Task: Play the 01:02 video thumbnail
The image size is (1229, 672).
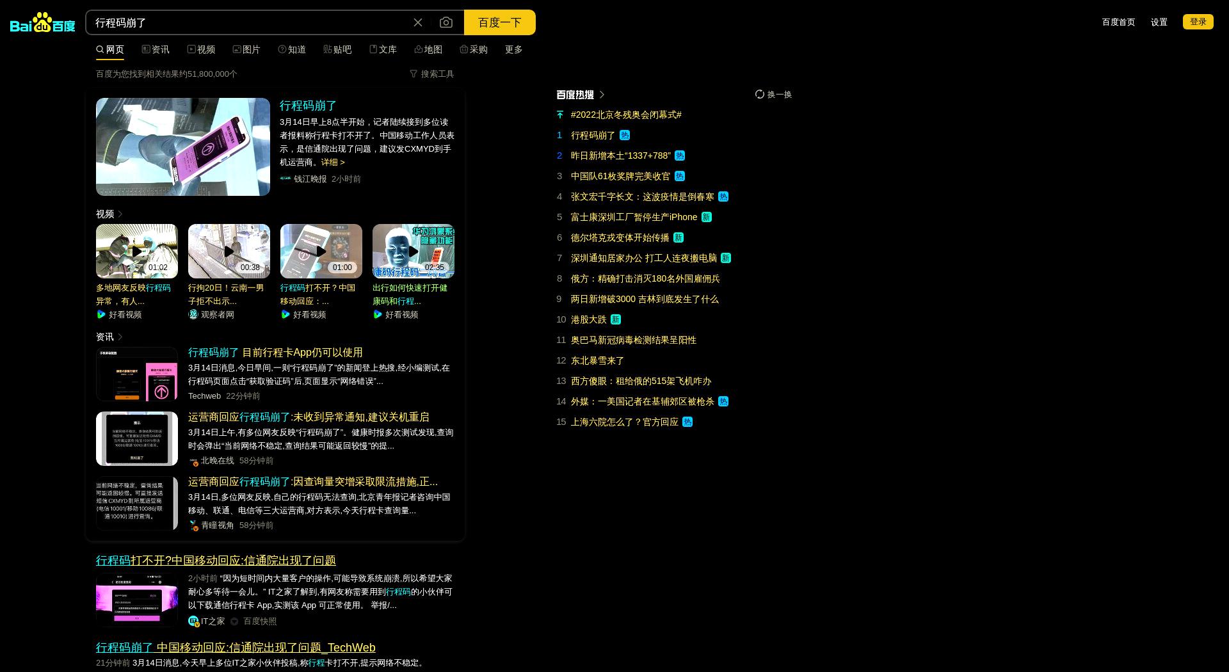Action: tap(137, 251)
